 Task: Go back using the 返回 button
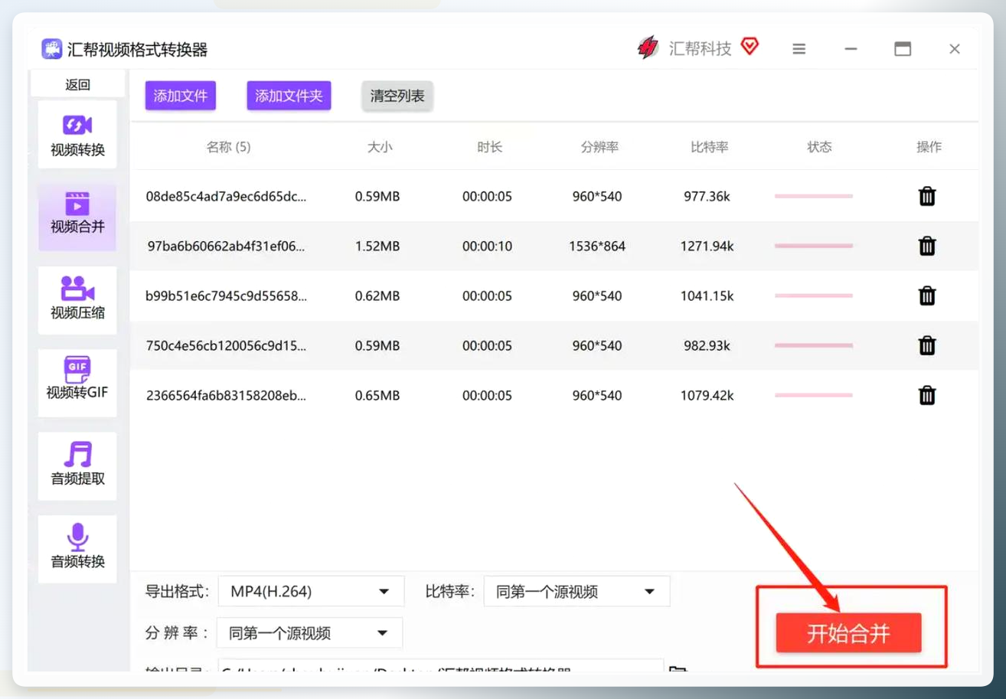tap(77, 85)
